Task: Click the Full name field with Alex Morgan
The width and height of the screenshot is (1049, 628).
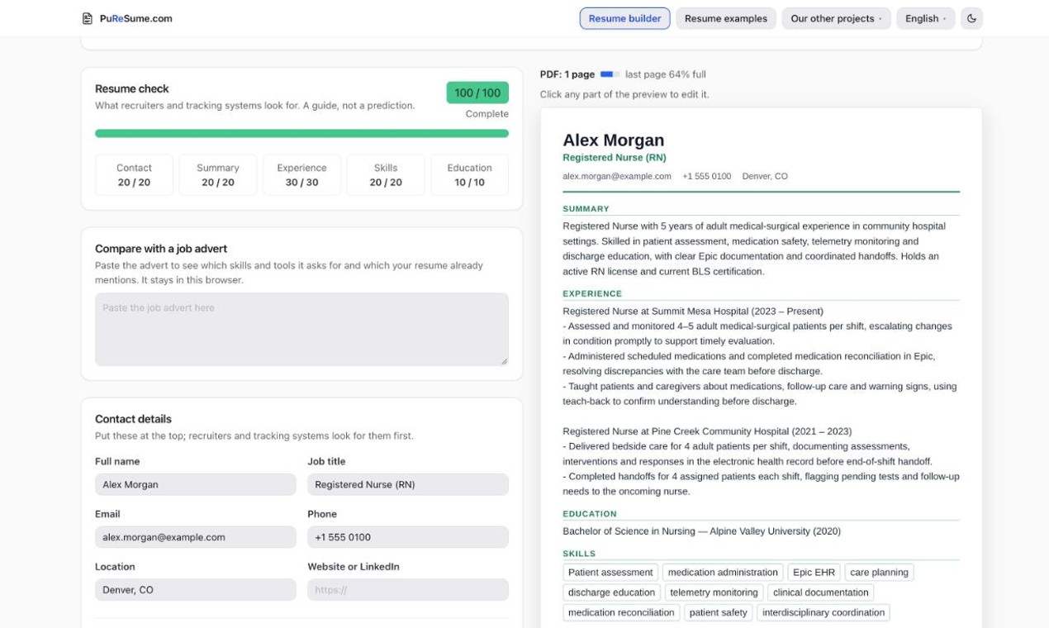Action: tap(195, 484)
